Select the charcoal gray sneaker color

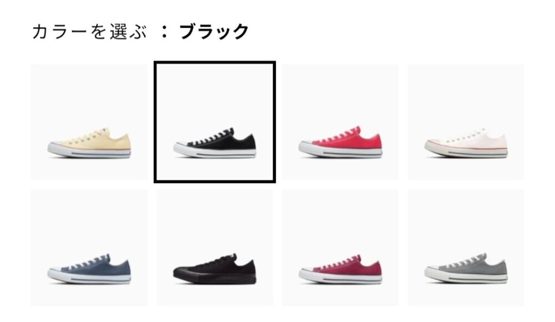point(466,248)
